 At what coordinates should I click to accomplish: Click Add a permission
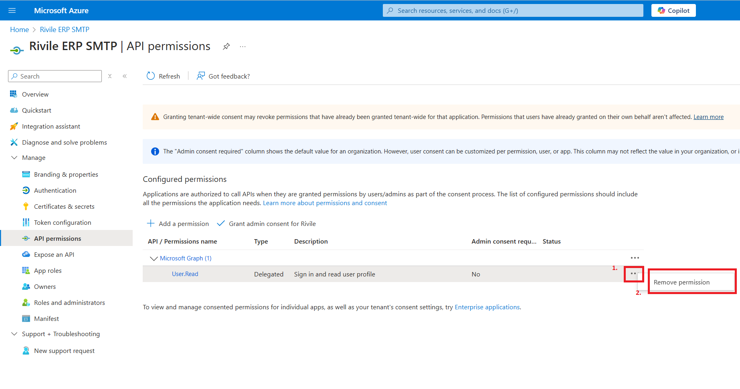coord(178,224)
